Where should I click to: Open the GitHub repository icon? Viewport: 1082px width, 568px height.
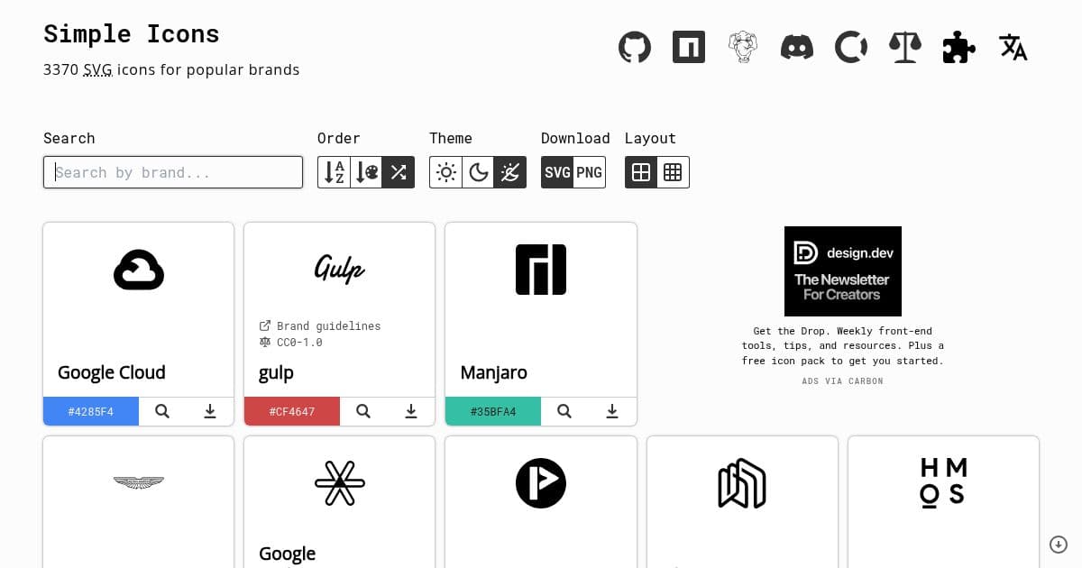click(x=635, y=47)
